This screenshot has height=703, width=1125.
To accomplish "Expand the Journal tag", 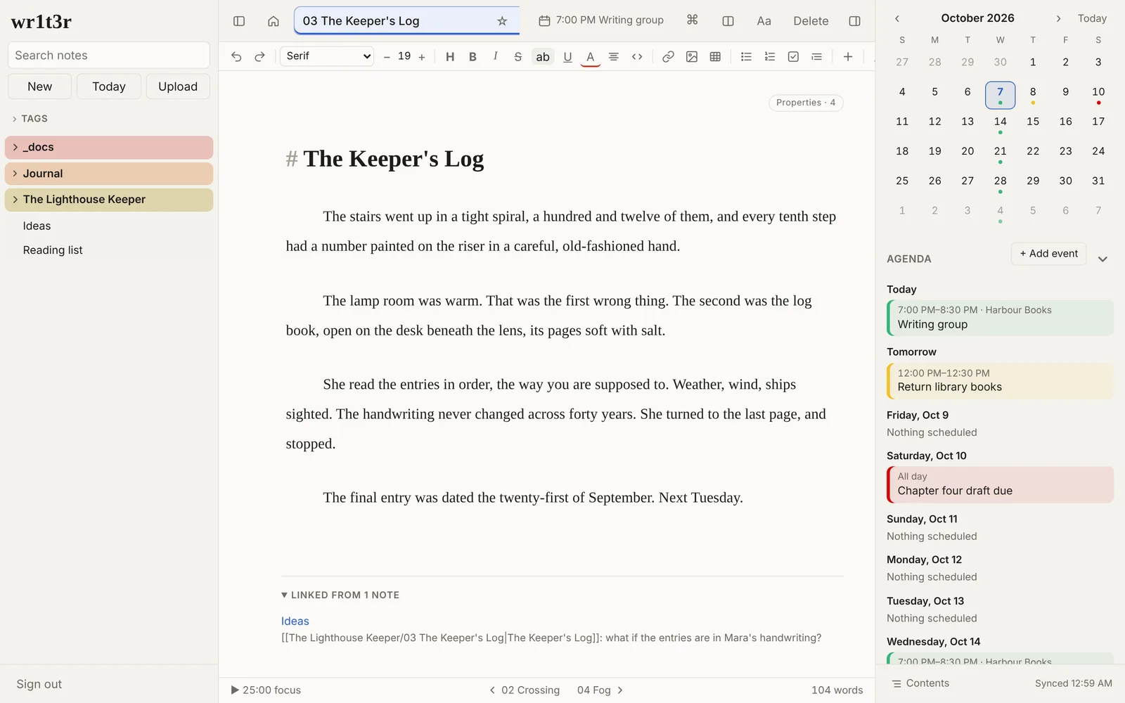I will pos(15,173).
